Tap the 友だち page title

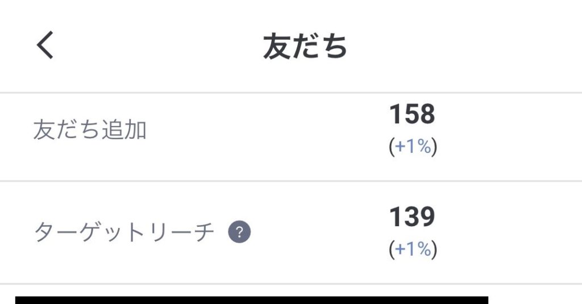(x=305, y=46)
